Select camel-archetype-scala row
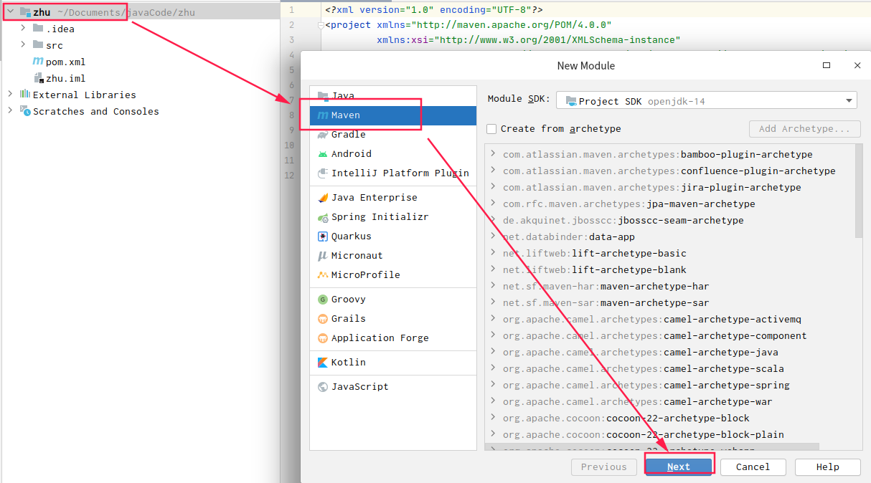Screen dimensions: 871x483 click(670, 368)
